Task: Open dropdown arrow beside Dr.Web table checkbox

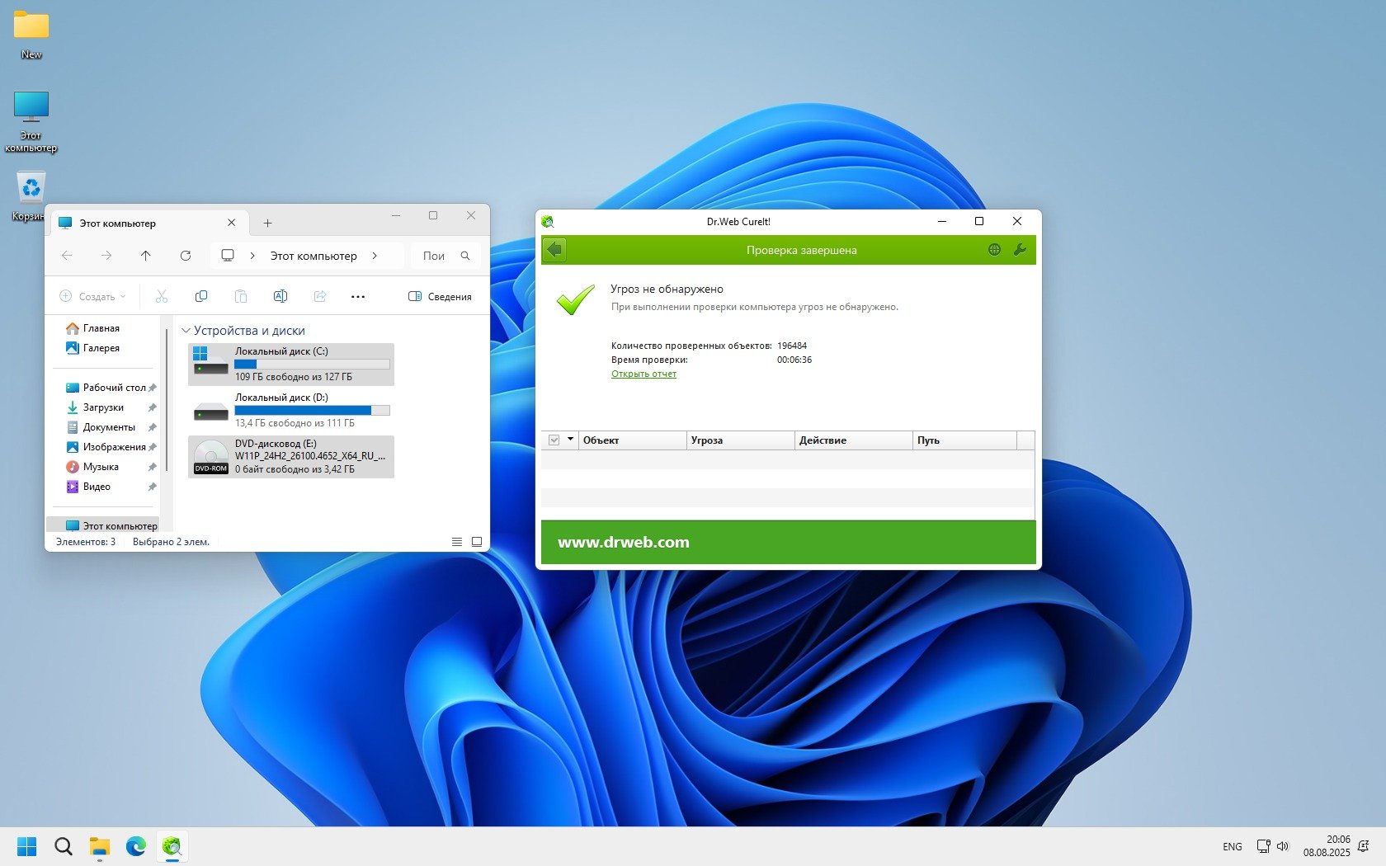Action: 570,440
